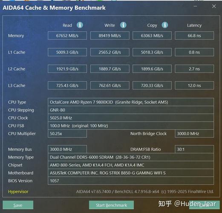The height and width of the screenshot is (213, 222).
Task: Click the Write info icon
Action: pyautogui.click(x=123, y=25)
